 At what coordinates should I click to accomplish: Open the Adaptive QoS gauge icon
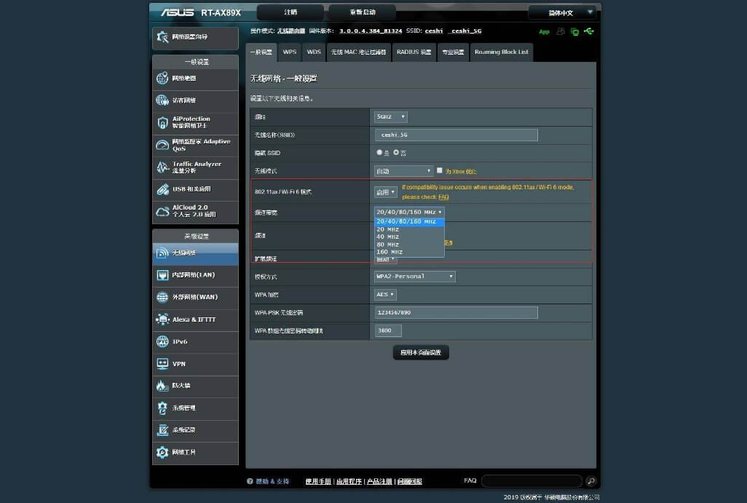click(162, 145)
